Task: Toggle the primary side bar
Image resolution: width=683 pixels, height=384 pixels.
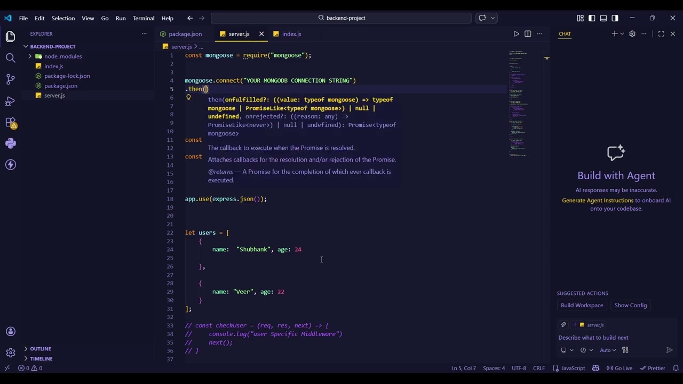Action: pos(592,18)
